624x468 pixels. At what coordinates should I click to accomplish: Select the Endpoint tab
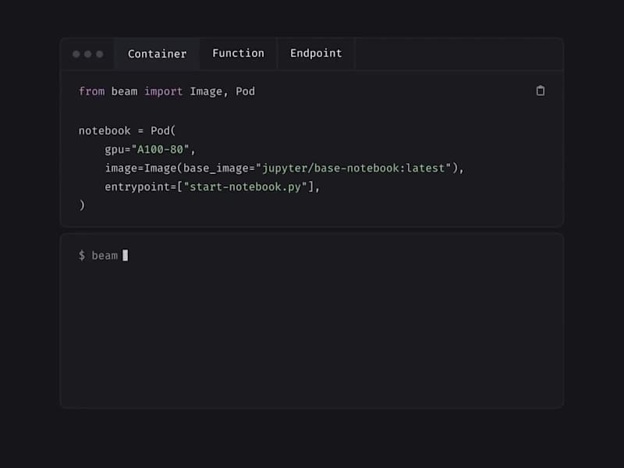click(x=316, y=53)
